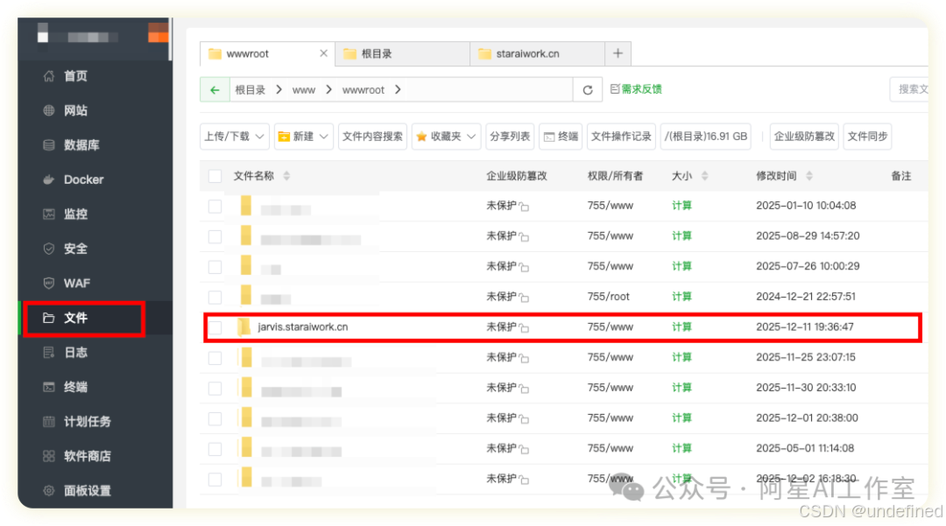Click the home icon beside 首页

pyautogui.click(x=49, y=76)
